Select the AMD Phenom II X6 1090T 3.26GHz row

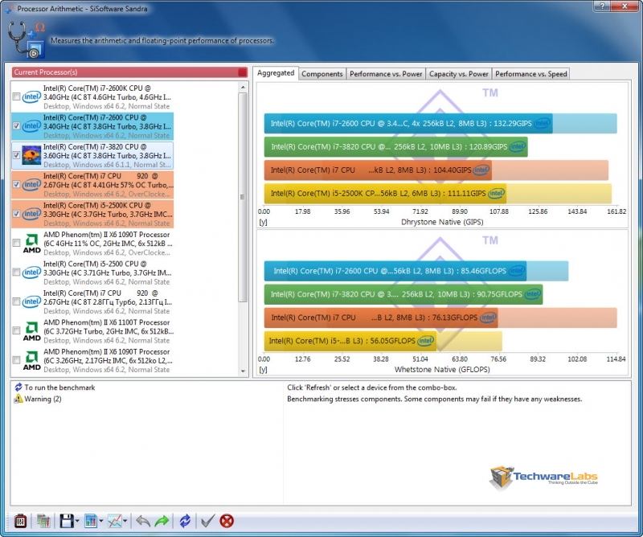point(92,360)
